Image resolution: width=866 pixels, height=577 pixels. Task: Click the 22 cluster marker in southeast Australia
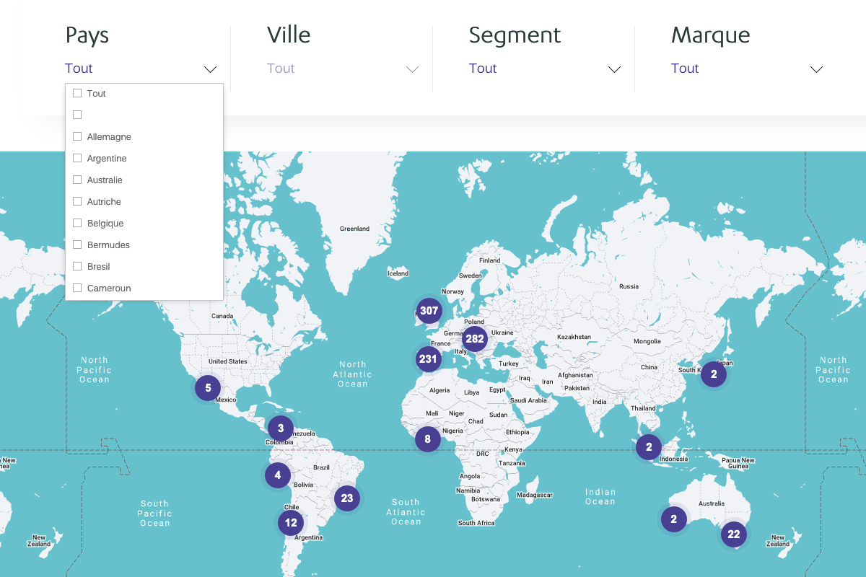pos(733,534)
